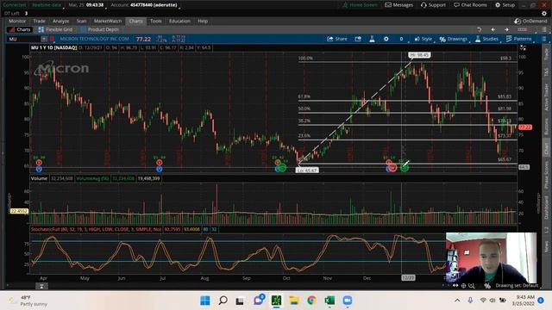
Task: Open the T&S side panel tab
Action: click(547, 72)
